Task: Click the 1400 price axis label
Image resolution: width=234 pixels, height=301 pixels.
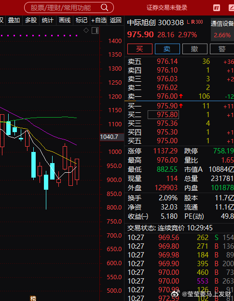Action: click(x=115, y=41)
